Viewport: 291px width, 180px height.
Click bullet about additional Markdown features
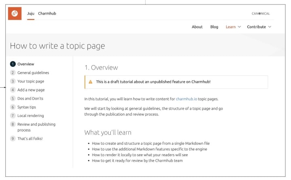(150, 149)
